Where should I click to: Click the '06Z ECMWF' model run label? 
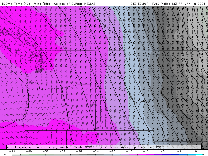coord(139,4)
